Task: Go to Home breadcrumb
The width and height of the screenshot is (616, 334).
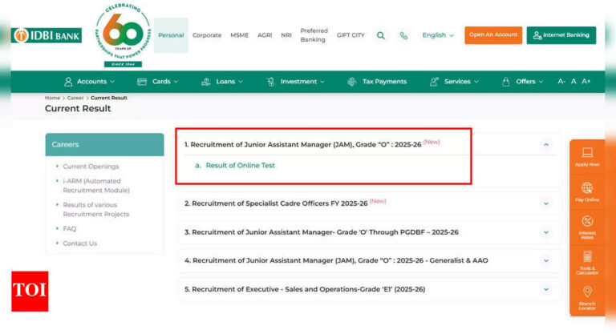Action: (x=52, y=99)
